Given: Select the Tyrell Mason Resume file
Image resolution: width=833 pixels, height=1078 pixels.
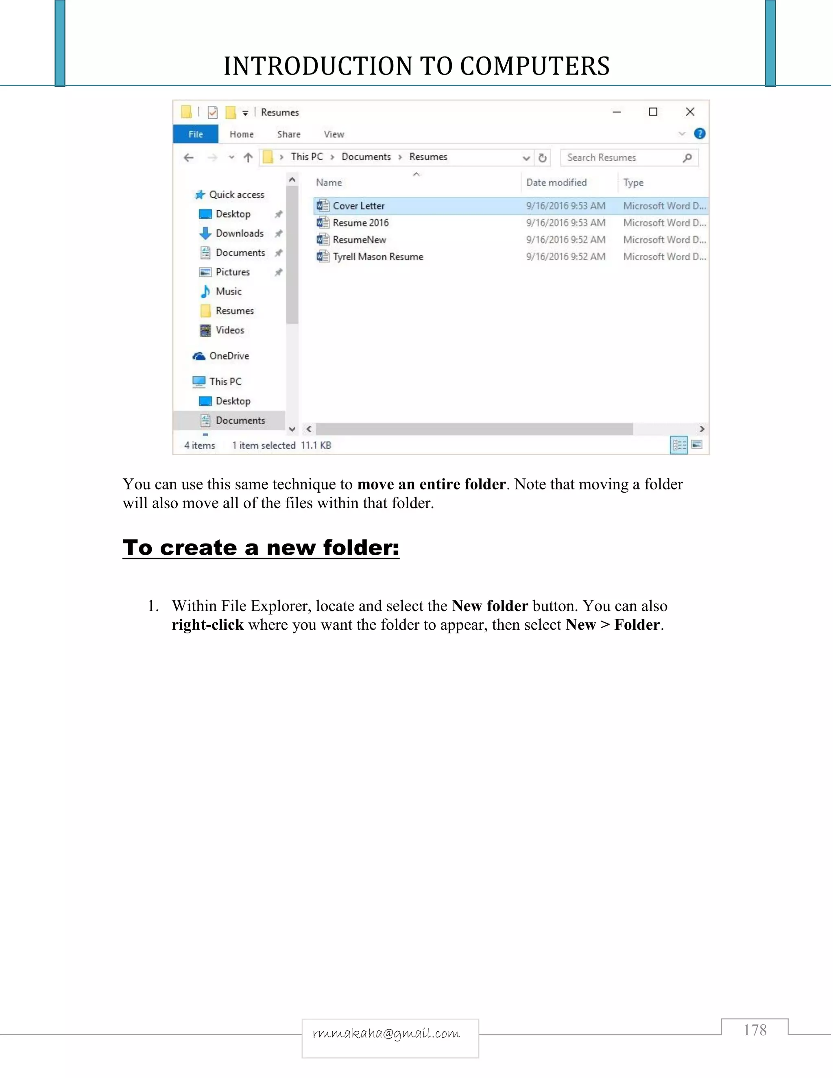Looking at the screenshot, I should coord(511,257).
